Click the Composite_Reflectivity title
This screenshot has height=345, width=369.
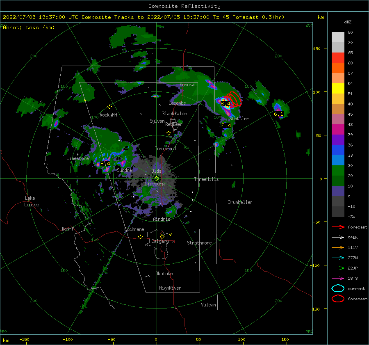184,6
